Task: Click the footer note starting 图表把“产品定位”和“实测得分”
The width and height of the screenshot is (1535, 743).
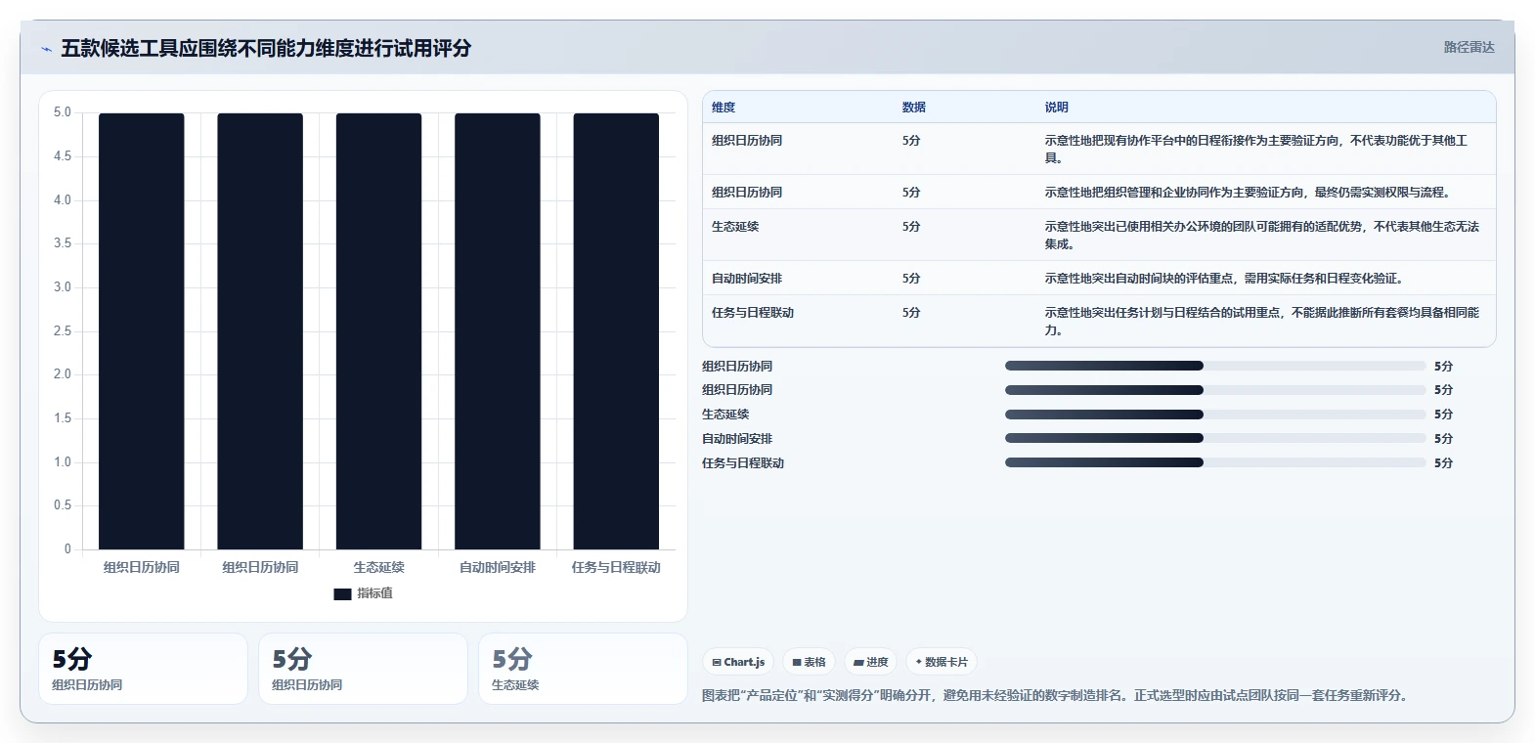Action: click(x=1057, y=696)
